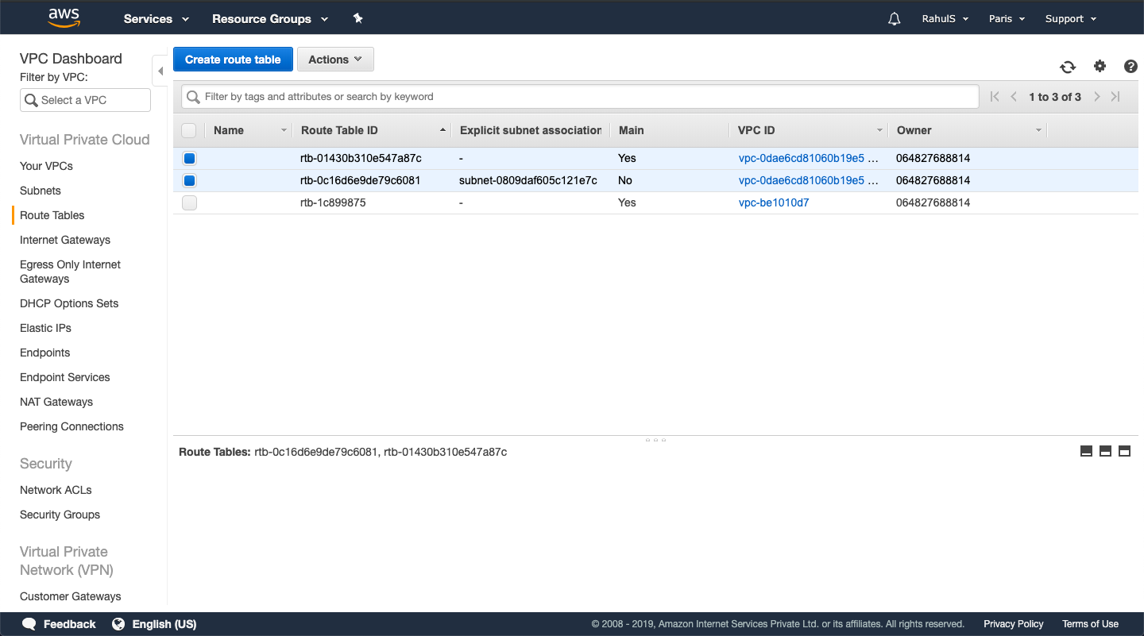The width and height of the screenshot is (1144, 636).
Task: Expand the detail pane to full height
Action: tap(1124, 450)
